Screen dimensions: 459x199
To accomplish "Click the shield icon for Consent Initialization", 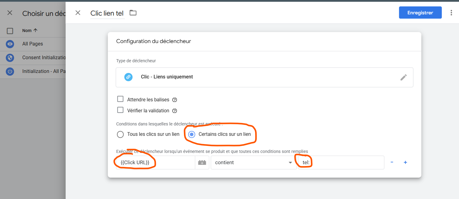I will click(x=10, y=58).
